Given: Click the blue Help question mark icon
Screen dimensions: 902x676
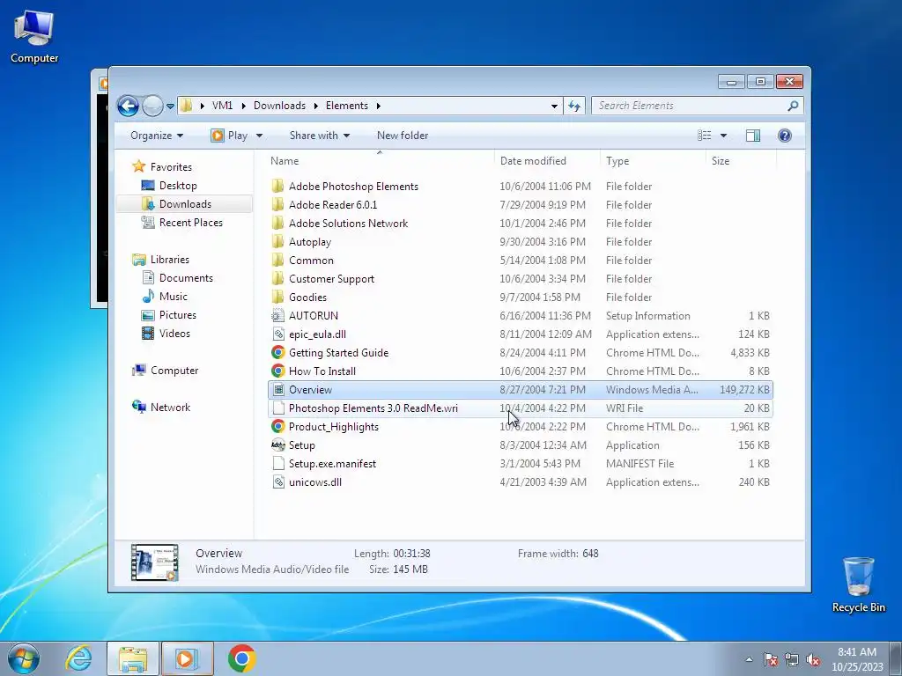Looking at the screenshot, I should [785, 136].
